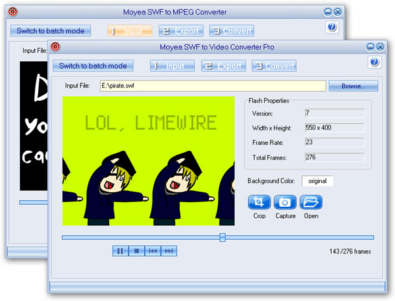Minimize the SWF to MPEG Converter window
This screenshot has width=395, height=301.
[x=328, y=12]
